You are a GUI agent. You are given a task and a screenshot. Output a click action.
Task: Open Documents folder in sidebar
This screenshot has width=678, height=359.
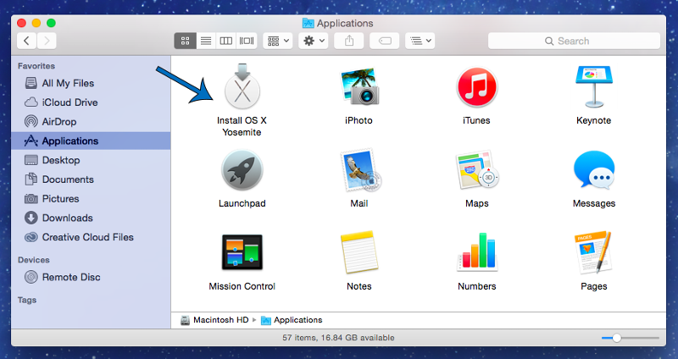(91, 179)
